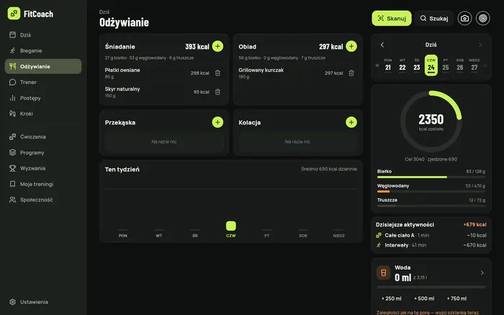Click the 2350 kcal remaining ring
This screenshot has width=504, height=315.
(x=431, y=122)
